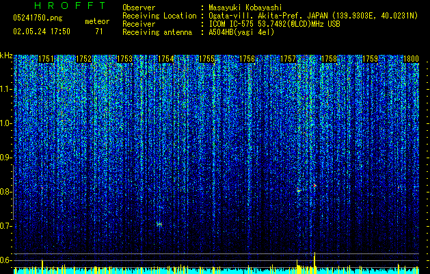Click the 0.7 kHz axis label

[5, 226]
